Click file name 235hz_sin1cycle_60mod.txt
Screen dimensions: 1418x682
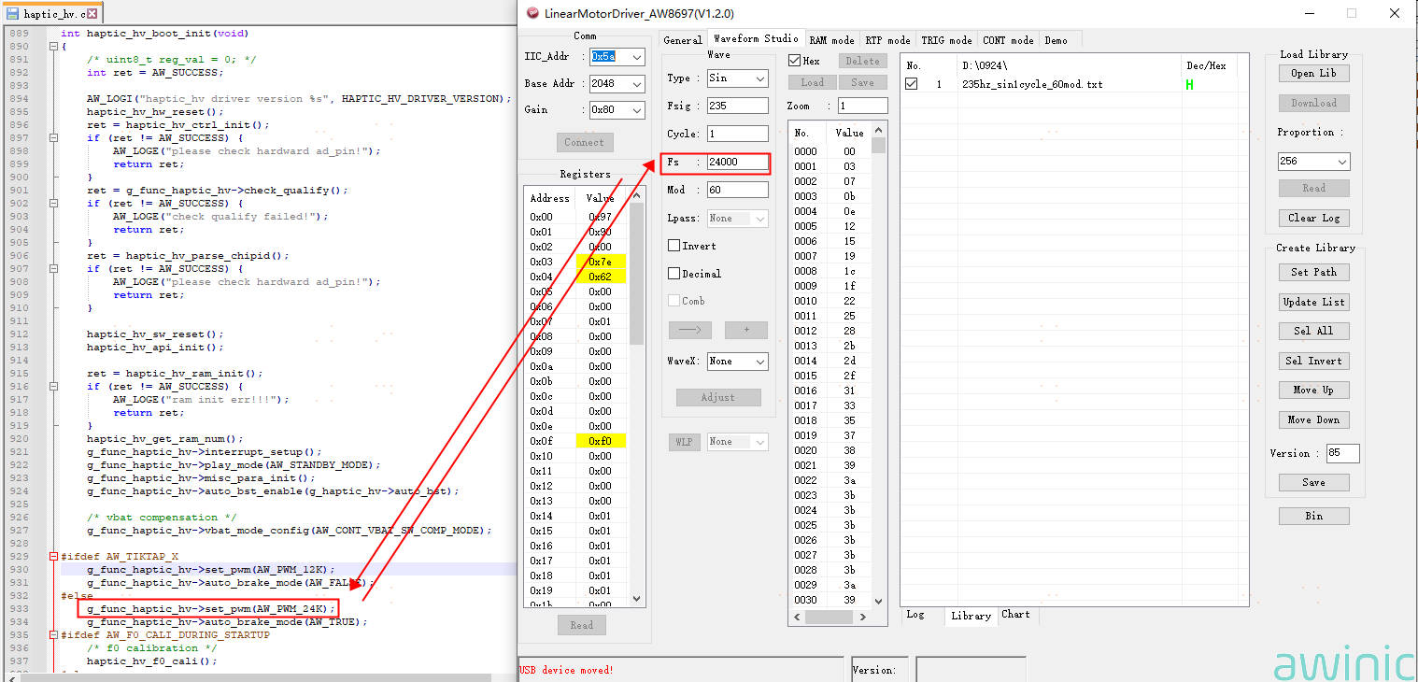tap(1032, 84)
